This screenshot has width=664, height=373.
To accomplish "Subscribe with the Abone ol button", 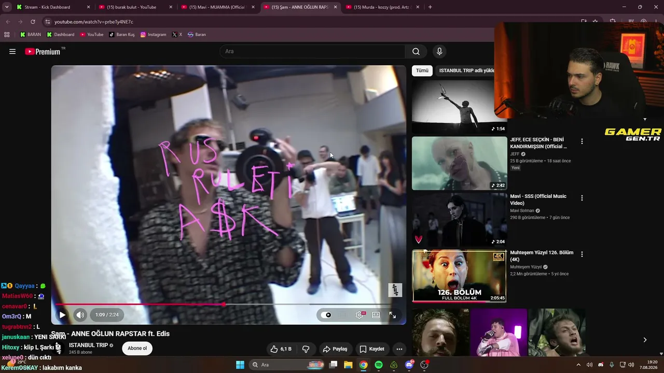I will (x=137, y=348).
